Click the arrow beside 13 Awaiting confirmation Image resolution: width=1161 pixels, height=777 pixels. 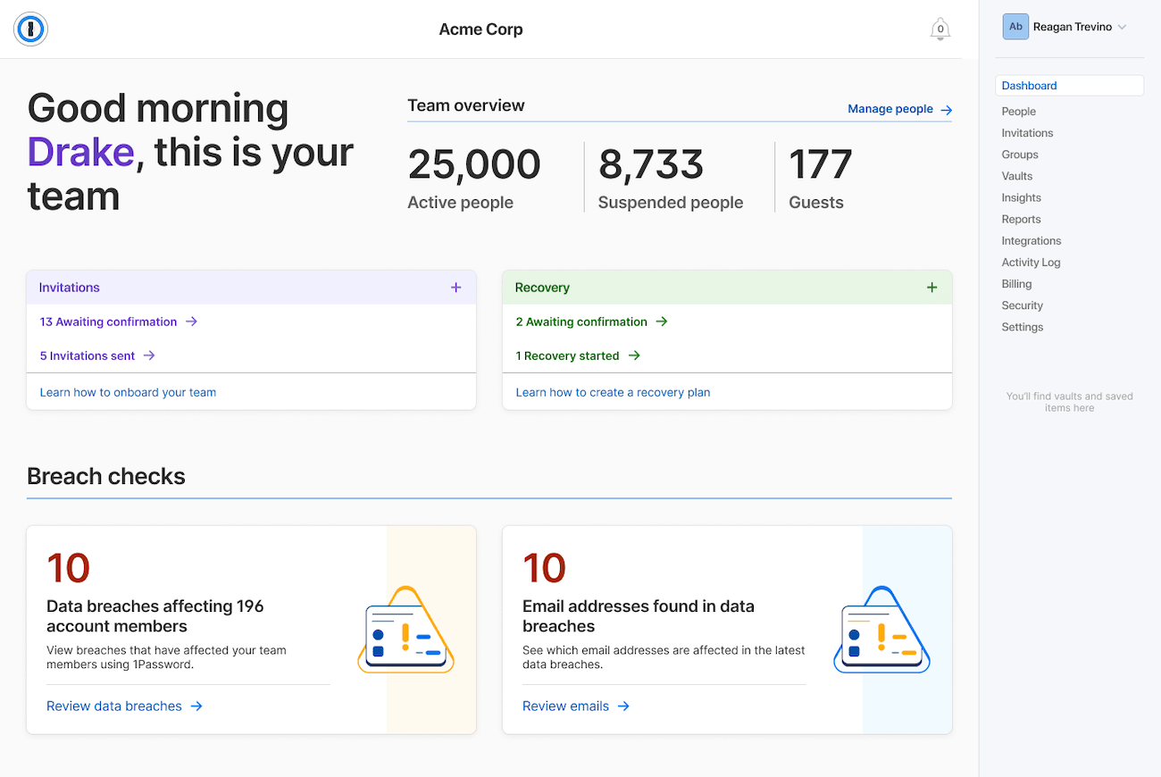click(x=193, y=322)
